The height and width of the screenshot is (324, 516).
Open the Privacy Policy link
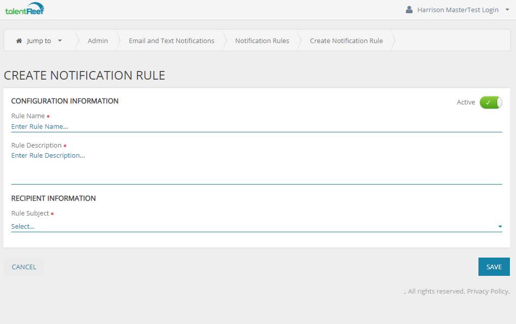point(488,291)
